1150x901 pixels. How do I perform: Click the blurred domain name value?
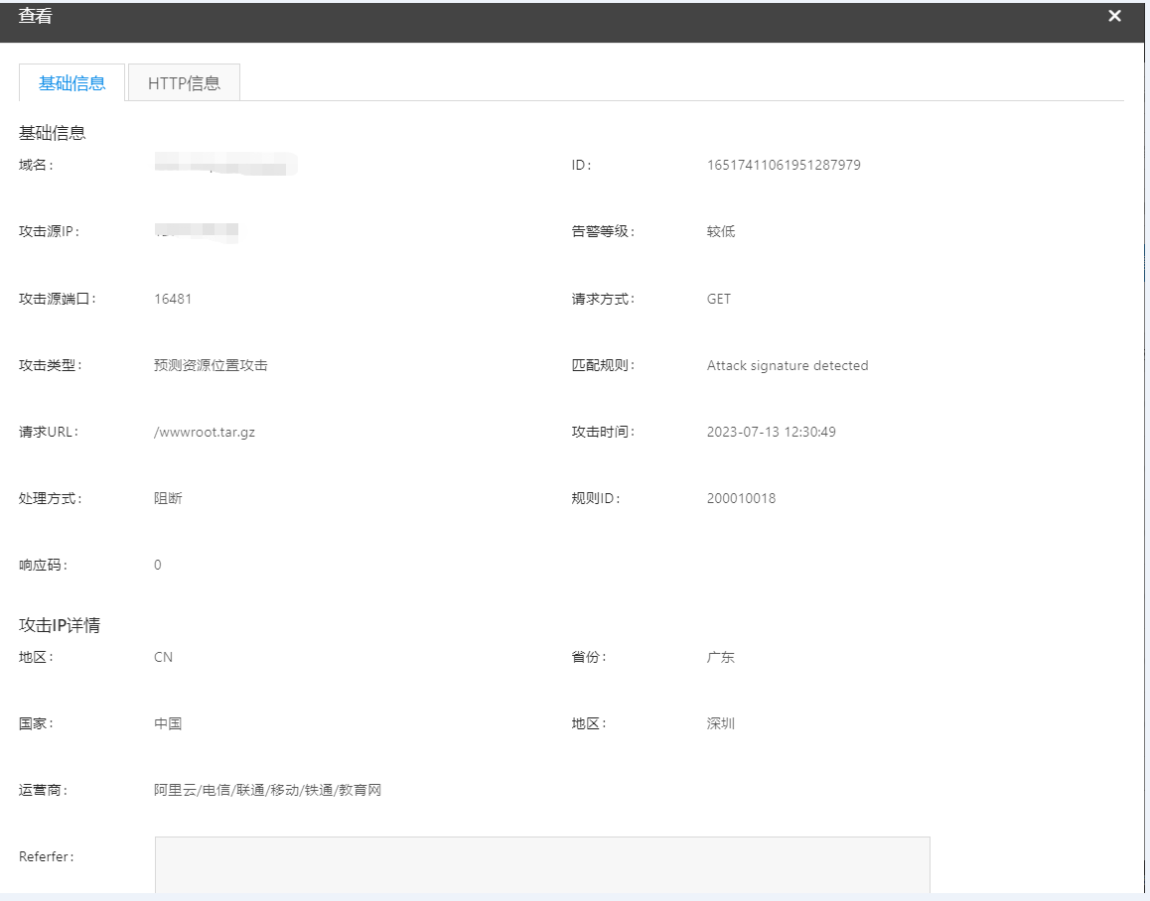click(x=225, y=165)
